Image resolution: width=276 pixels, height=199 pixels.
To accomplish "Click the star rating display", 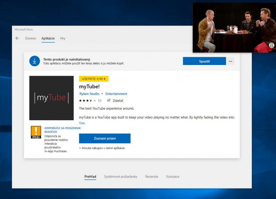I will (87, 101).
